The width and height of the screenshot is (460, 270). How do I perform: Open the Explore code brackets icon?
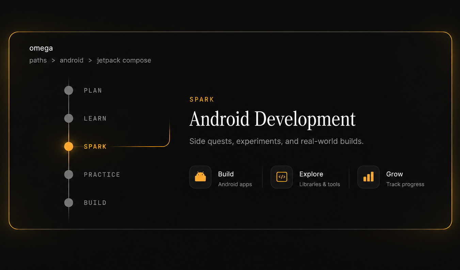282,177
